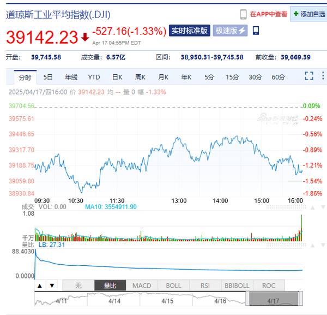
Task: Click the 4/14 segment in the overview timeline
Action: coord(114,299)
